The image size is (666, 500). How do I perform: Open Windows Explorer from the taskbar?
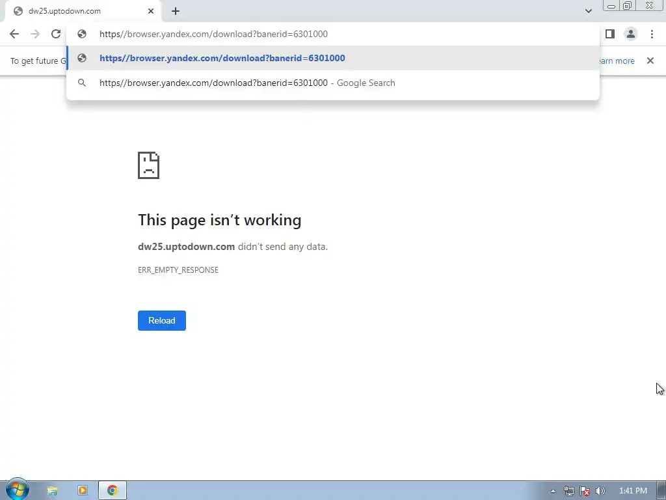click(x=52, y=491)
